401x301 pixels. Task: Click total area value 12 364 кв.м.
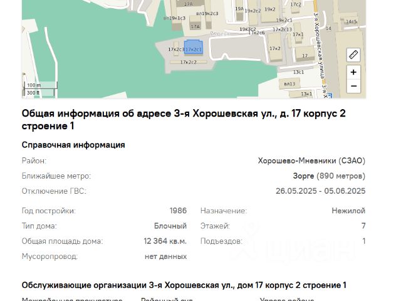165,241
